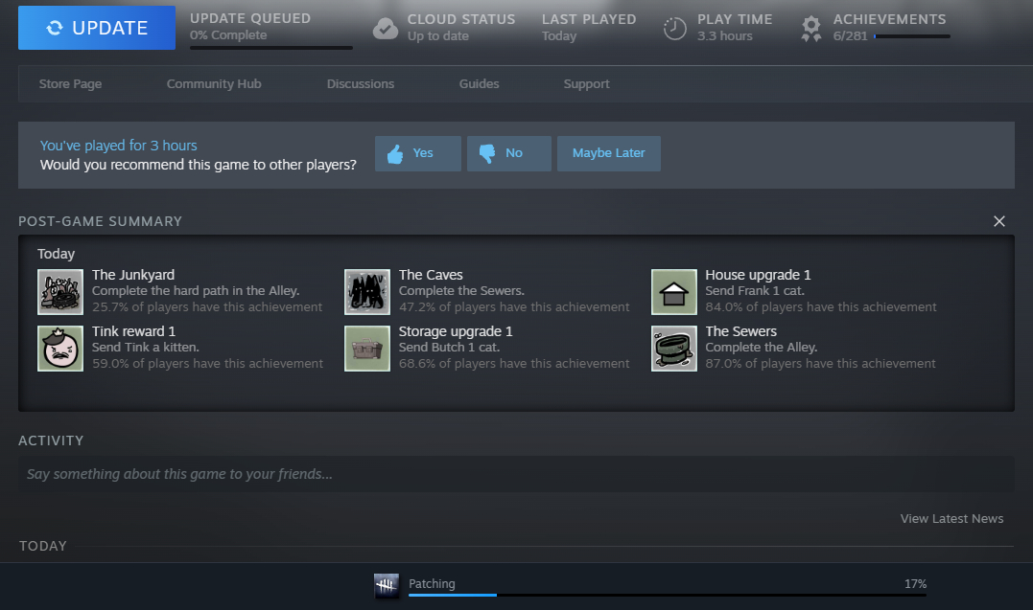Click the Patching download progress bar
Viewport: 1033px width, 610px height.
point(667,595)
